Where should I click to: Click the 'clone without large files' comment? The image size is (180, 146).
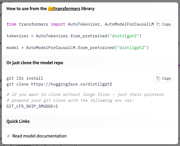[85, 95]
